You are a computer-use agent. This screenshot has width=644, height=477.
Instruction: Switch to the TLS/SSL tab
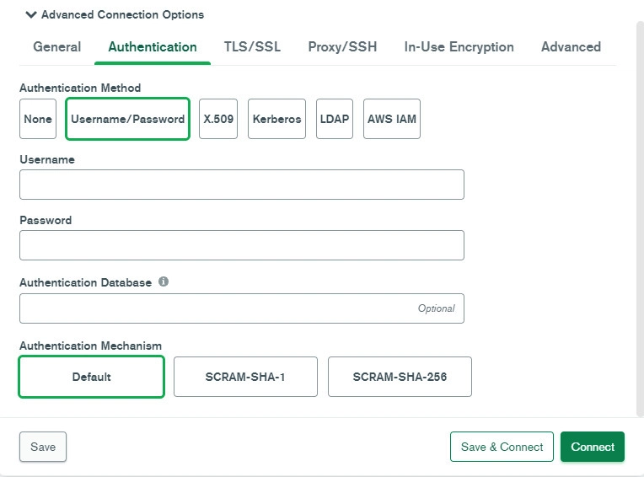pyautogui.click(x=252, y=47)
